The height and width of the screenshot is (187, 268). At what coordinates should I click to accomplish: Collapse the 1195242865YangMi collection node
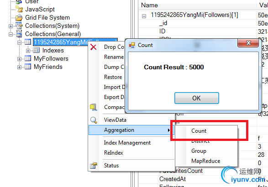pos(19,42)
